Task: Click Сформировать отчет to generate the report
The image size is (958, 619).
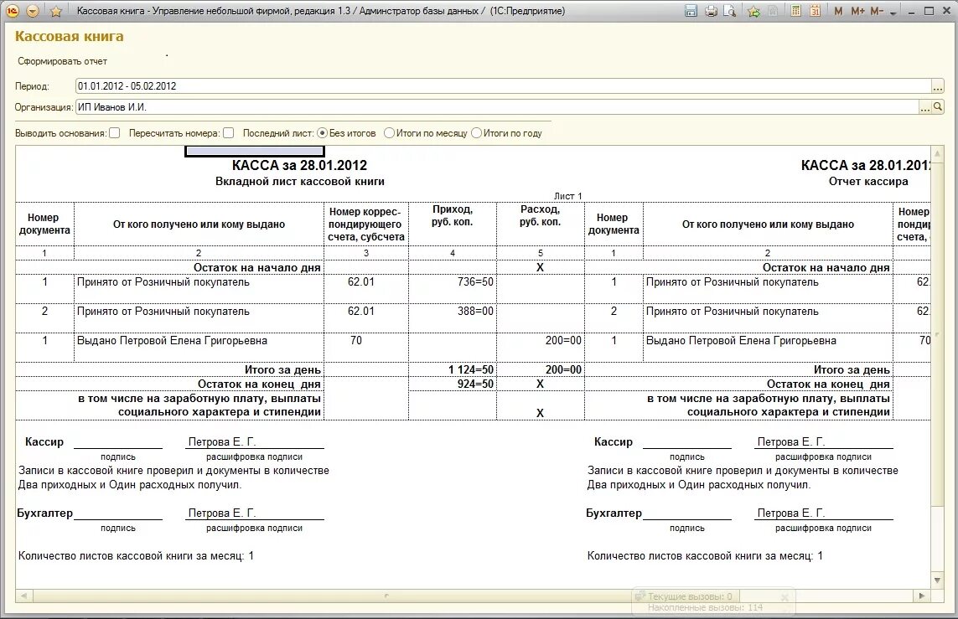Action: point(62,61)
